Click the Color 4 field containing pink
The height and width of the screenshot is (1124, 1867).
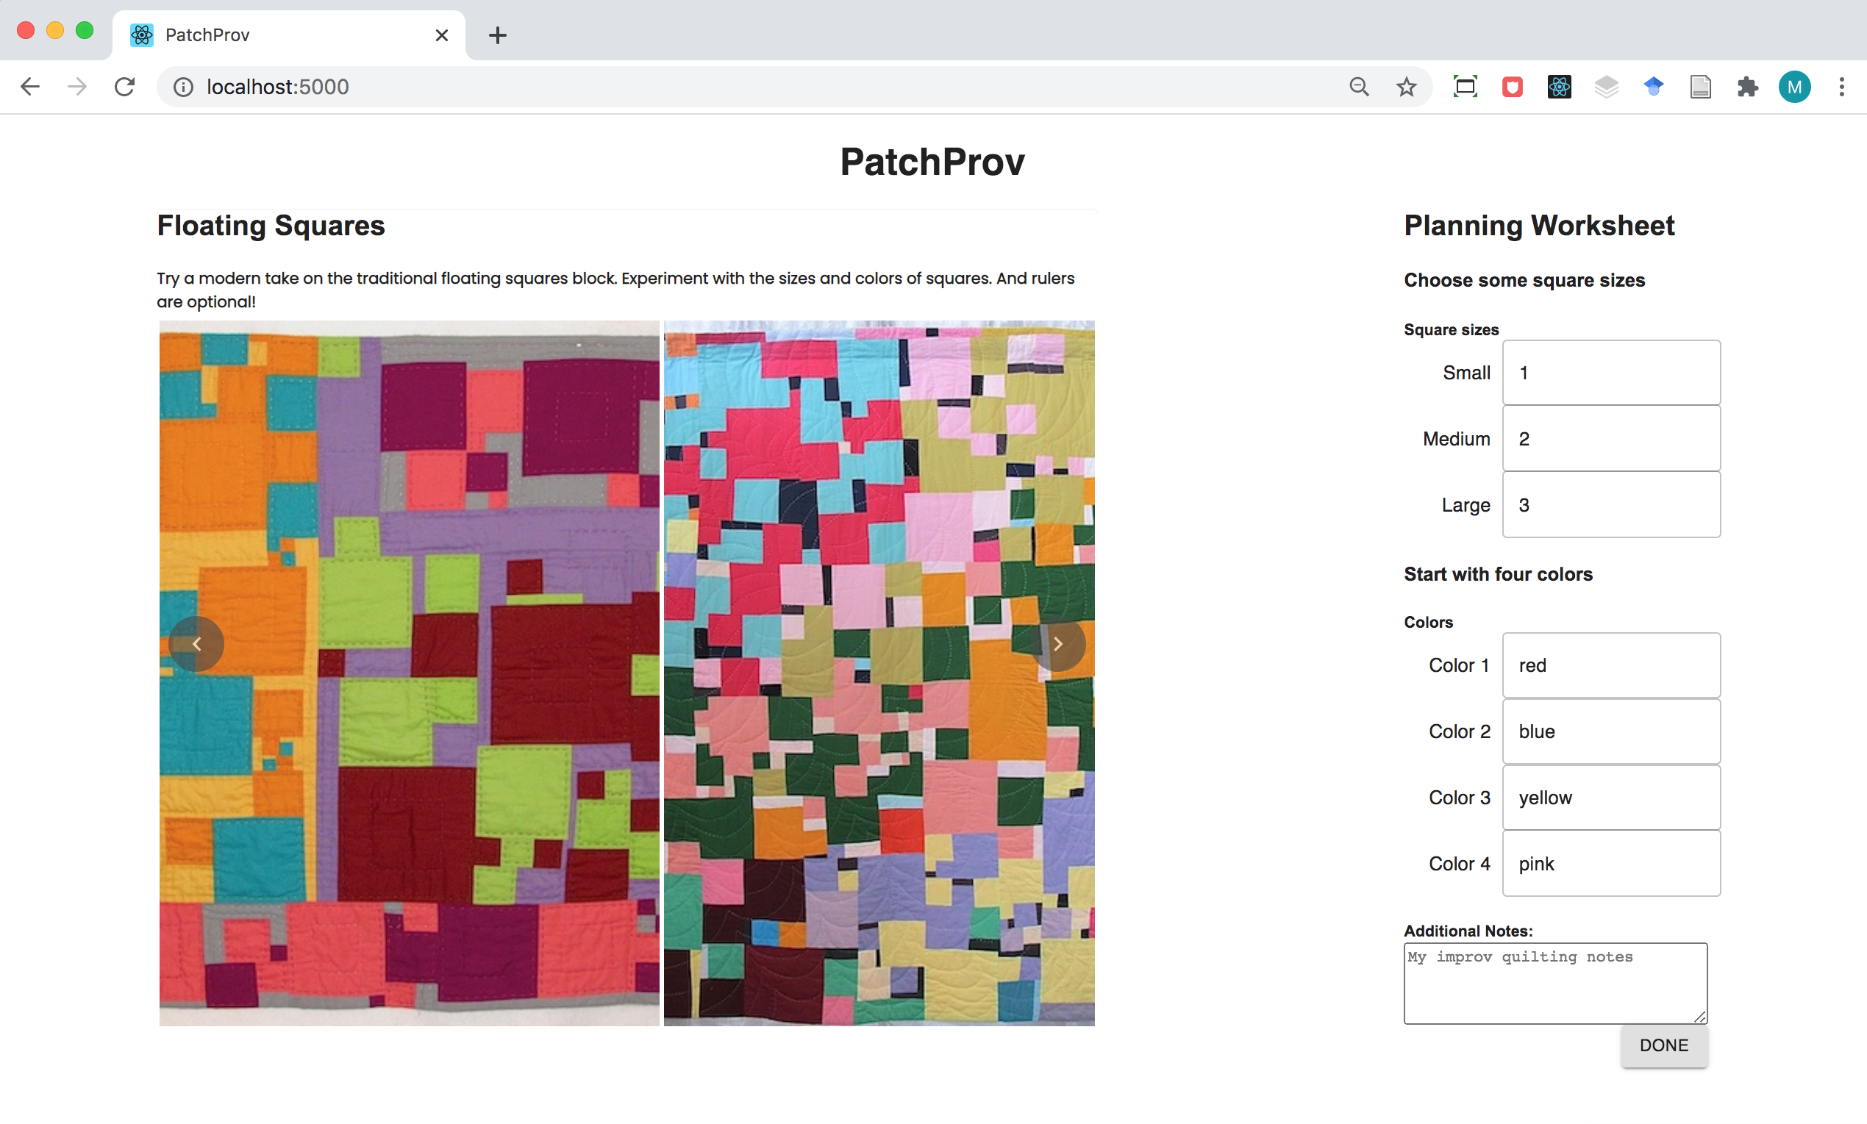click(x=1611, y=863)
